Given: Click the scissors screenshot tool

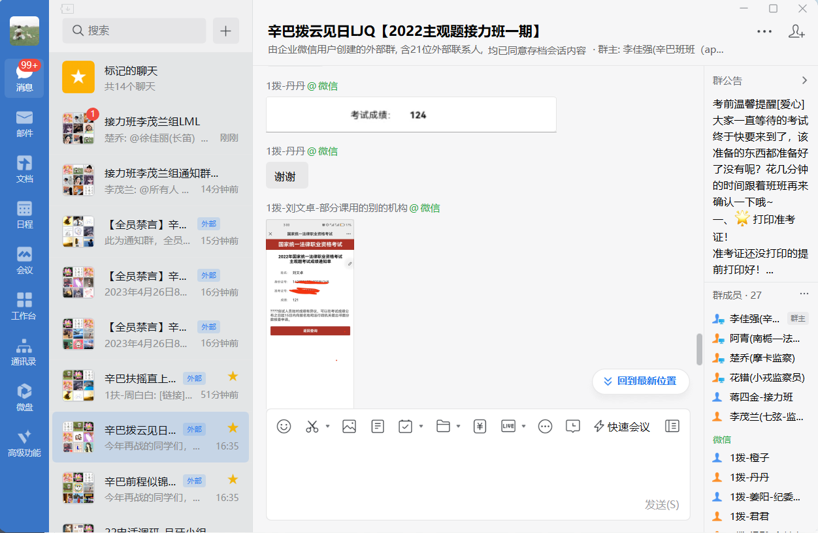Looking at the screenshot, I should point(312,426).
